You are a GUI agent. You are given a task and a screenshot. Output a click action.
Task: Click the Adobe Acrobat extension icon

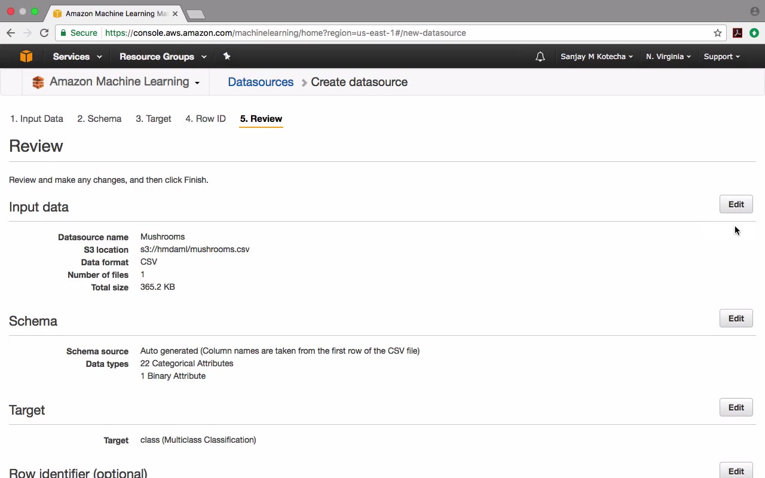[738, 33]
